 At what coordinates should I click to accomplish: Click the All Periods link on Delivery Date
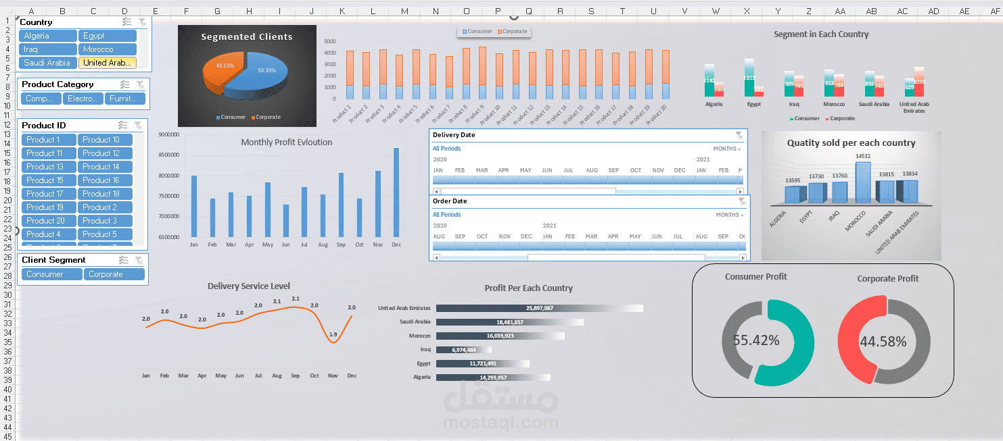pos(446,148)
